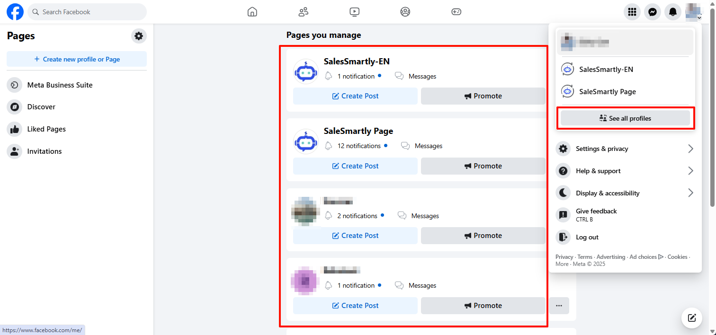Open the notifications bell in header

[x=672, y=12]
